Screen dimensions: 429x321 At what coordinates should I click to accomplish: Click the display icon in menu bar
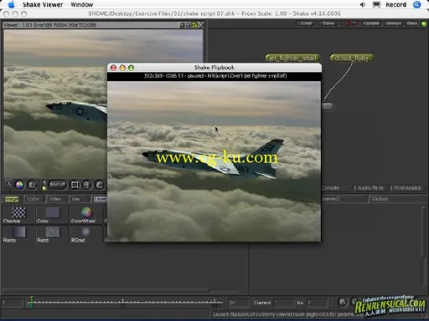click(376, 4)
